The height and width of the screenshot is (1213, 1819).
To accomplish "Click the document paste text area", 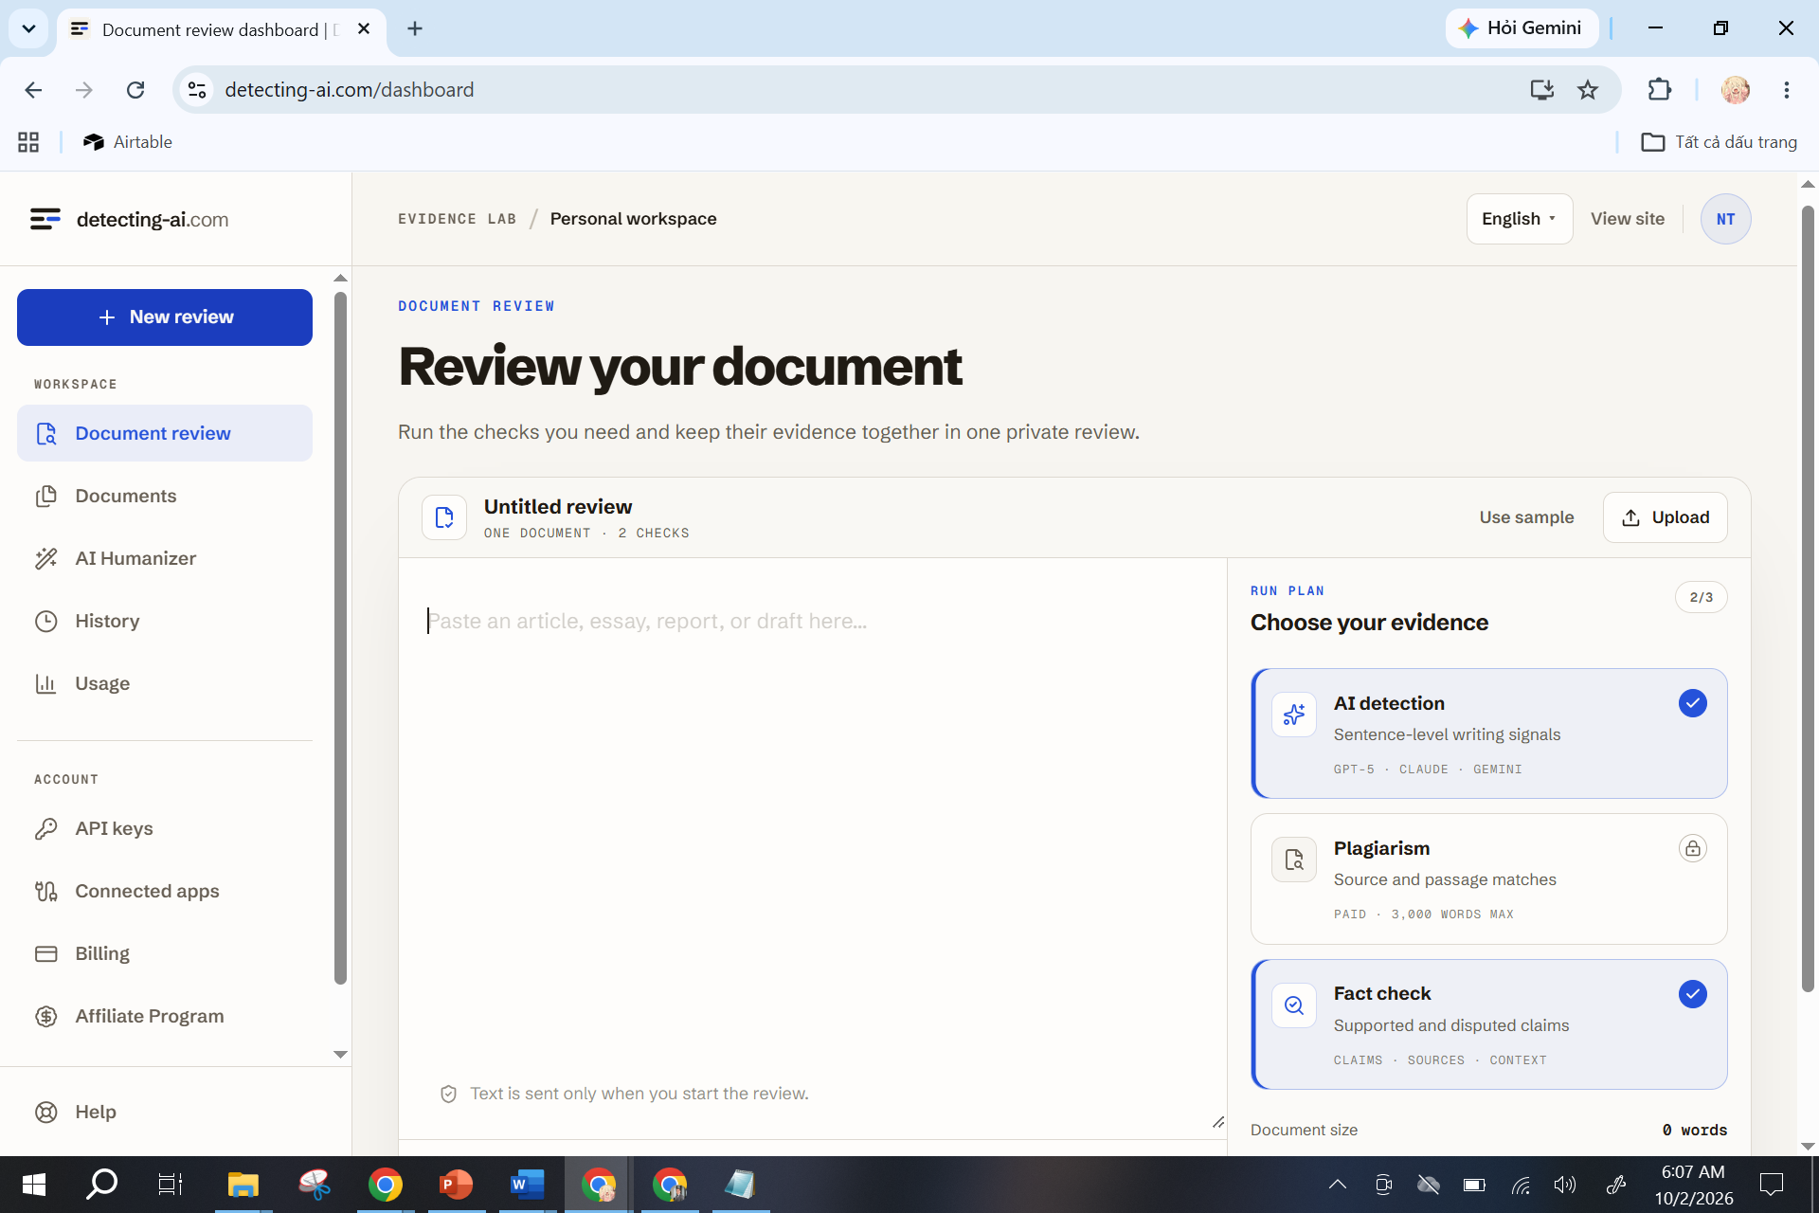I will coord(813,848).
